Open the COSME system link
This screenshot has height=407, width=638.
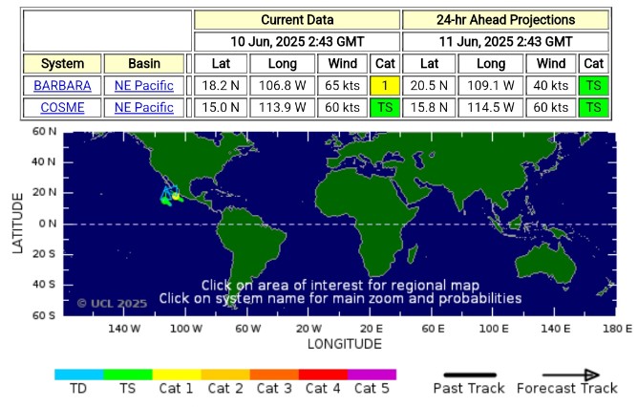(x=62, y=107)
